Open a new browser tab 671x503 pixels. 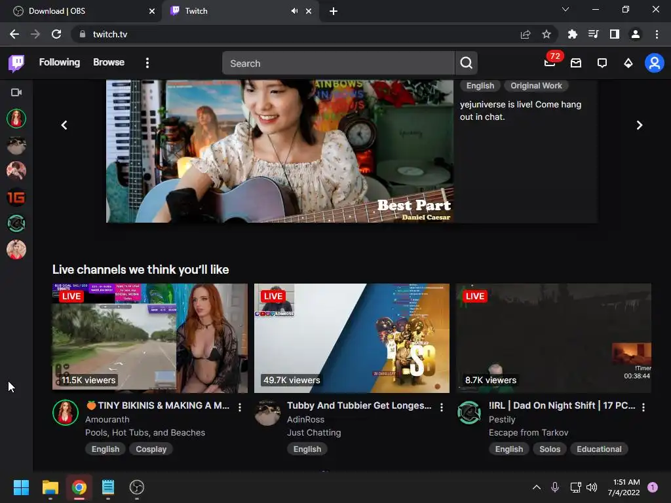click(334, 12)
